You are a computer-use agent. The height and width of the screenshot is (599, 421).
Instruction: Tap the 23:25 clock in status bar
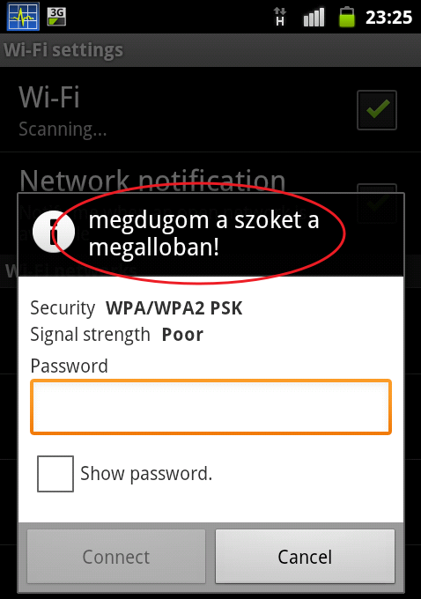coord(388,18)
